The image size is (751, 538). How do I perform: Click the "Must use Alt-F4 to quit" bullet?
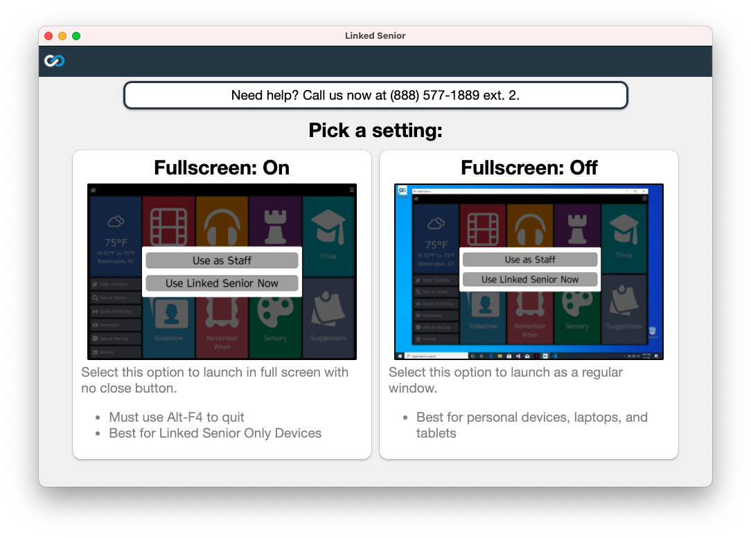[177, 418]
